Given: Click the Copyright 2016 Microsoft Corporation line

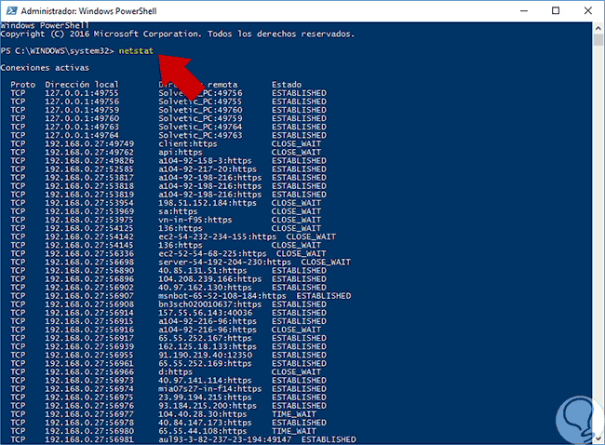Looking at the screenshot, I should [x=177, y=34].
